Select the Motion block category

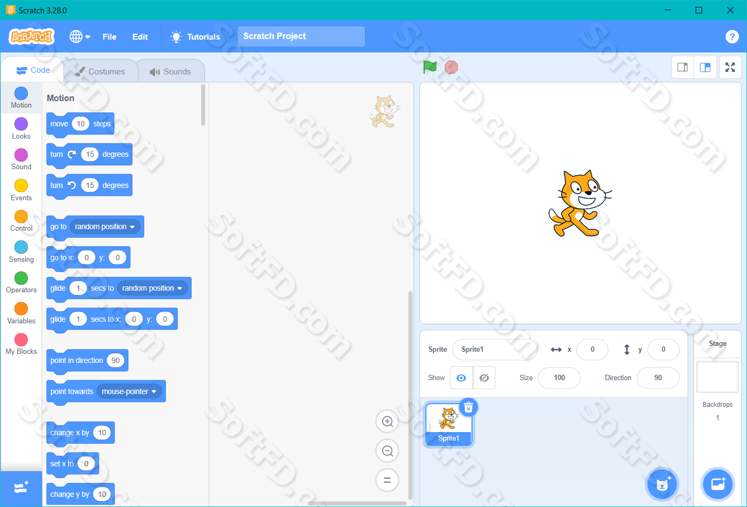pyautogui.click(x=21, y=98)
